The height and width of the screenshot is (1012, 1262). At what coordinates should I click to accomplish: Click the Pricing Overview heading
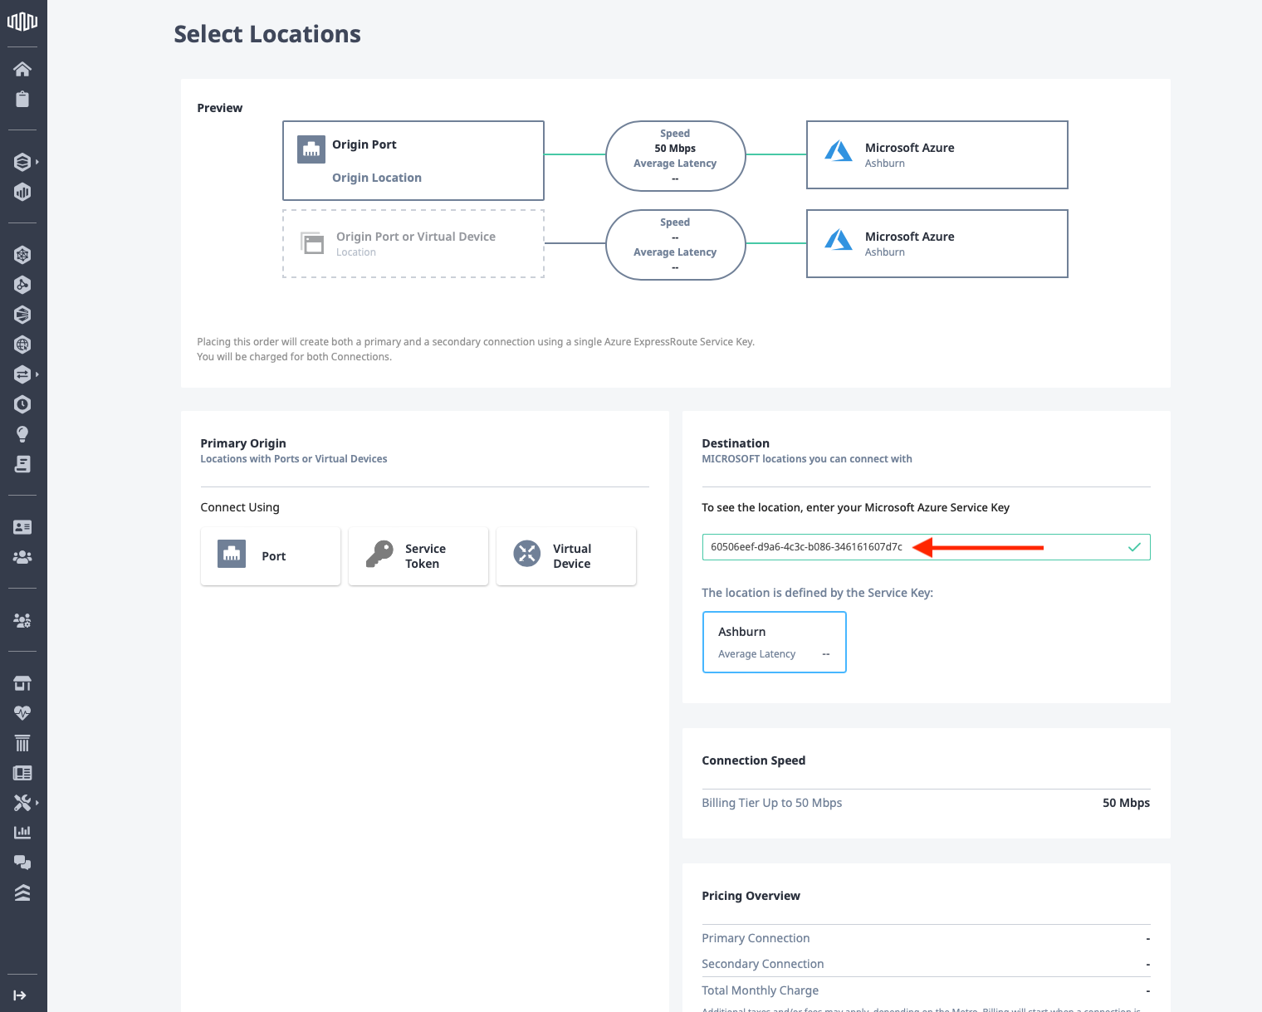click(x=751, y=896)
